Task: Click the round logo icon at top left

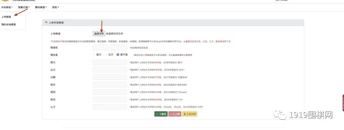Action: [5, 1]
